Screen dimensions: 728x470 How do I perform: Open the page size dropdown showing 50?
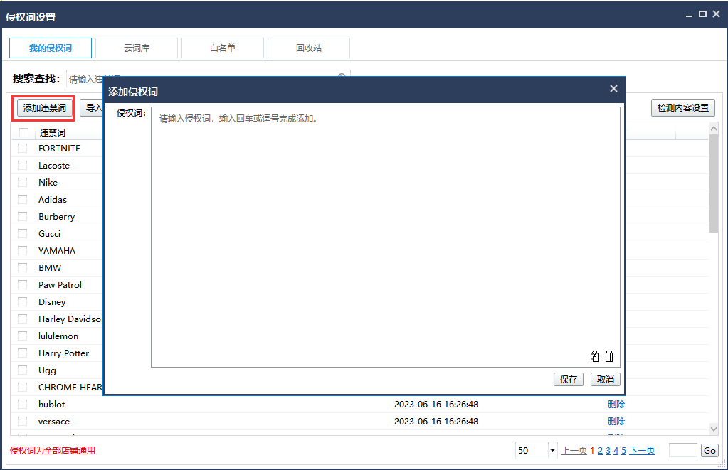coord(552,451)
